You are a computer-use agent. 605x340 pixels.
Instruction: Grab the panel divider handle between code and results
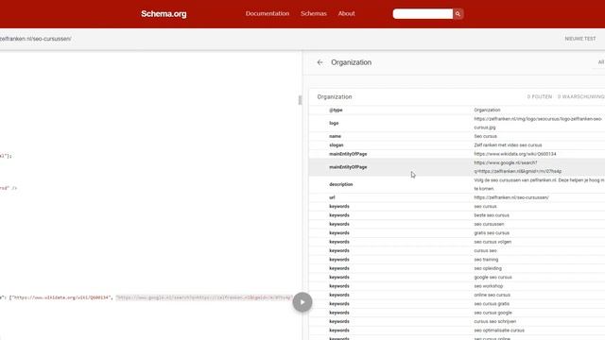(301, 100)
